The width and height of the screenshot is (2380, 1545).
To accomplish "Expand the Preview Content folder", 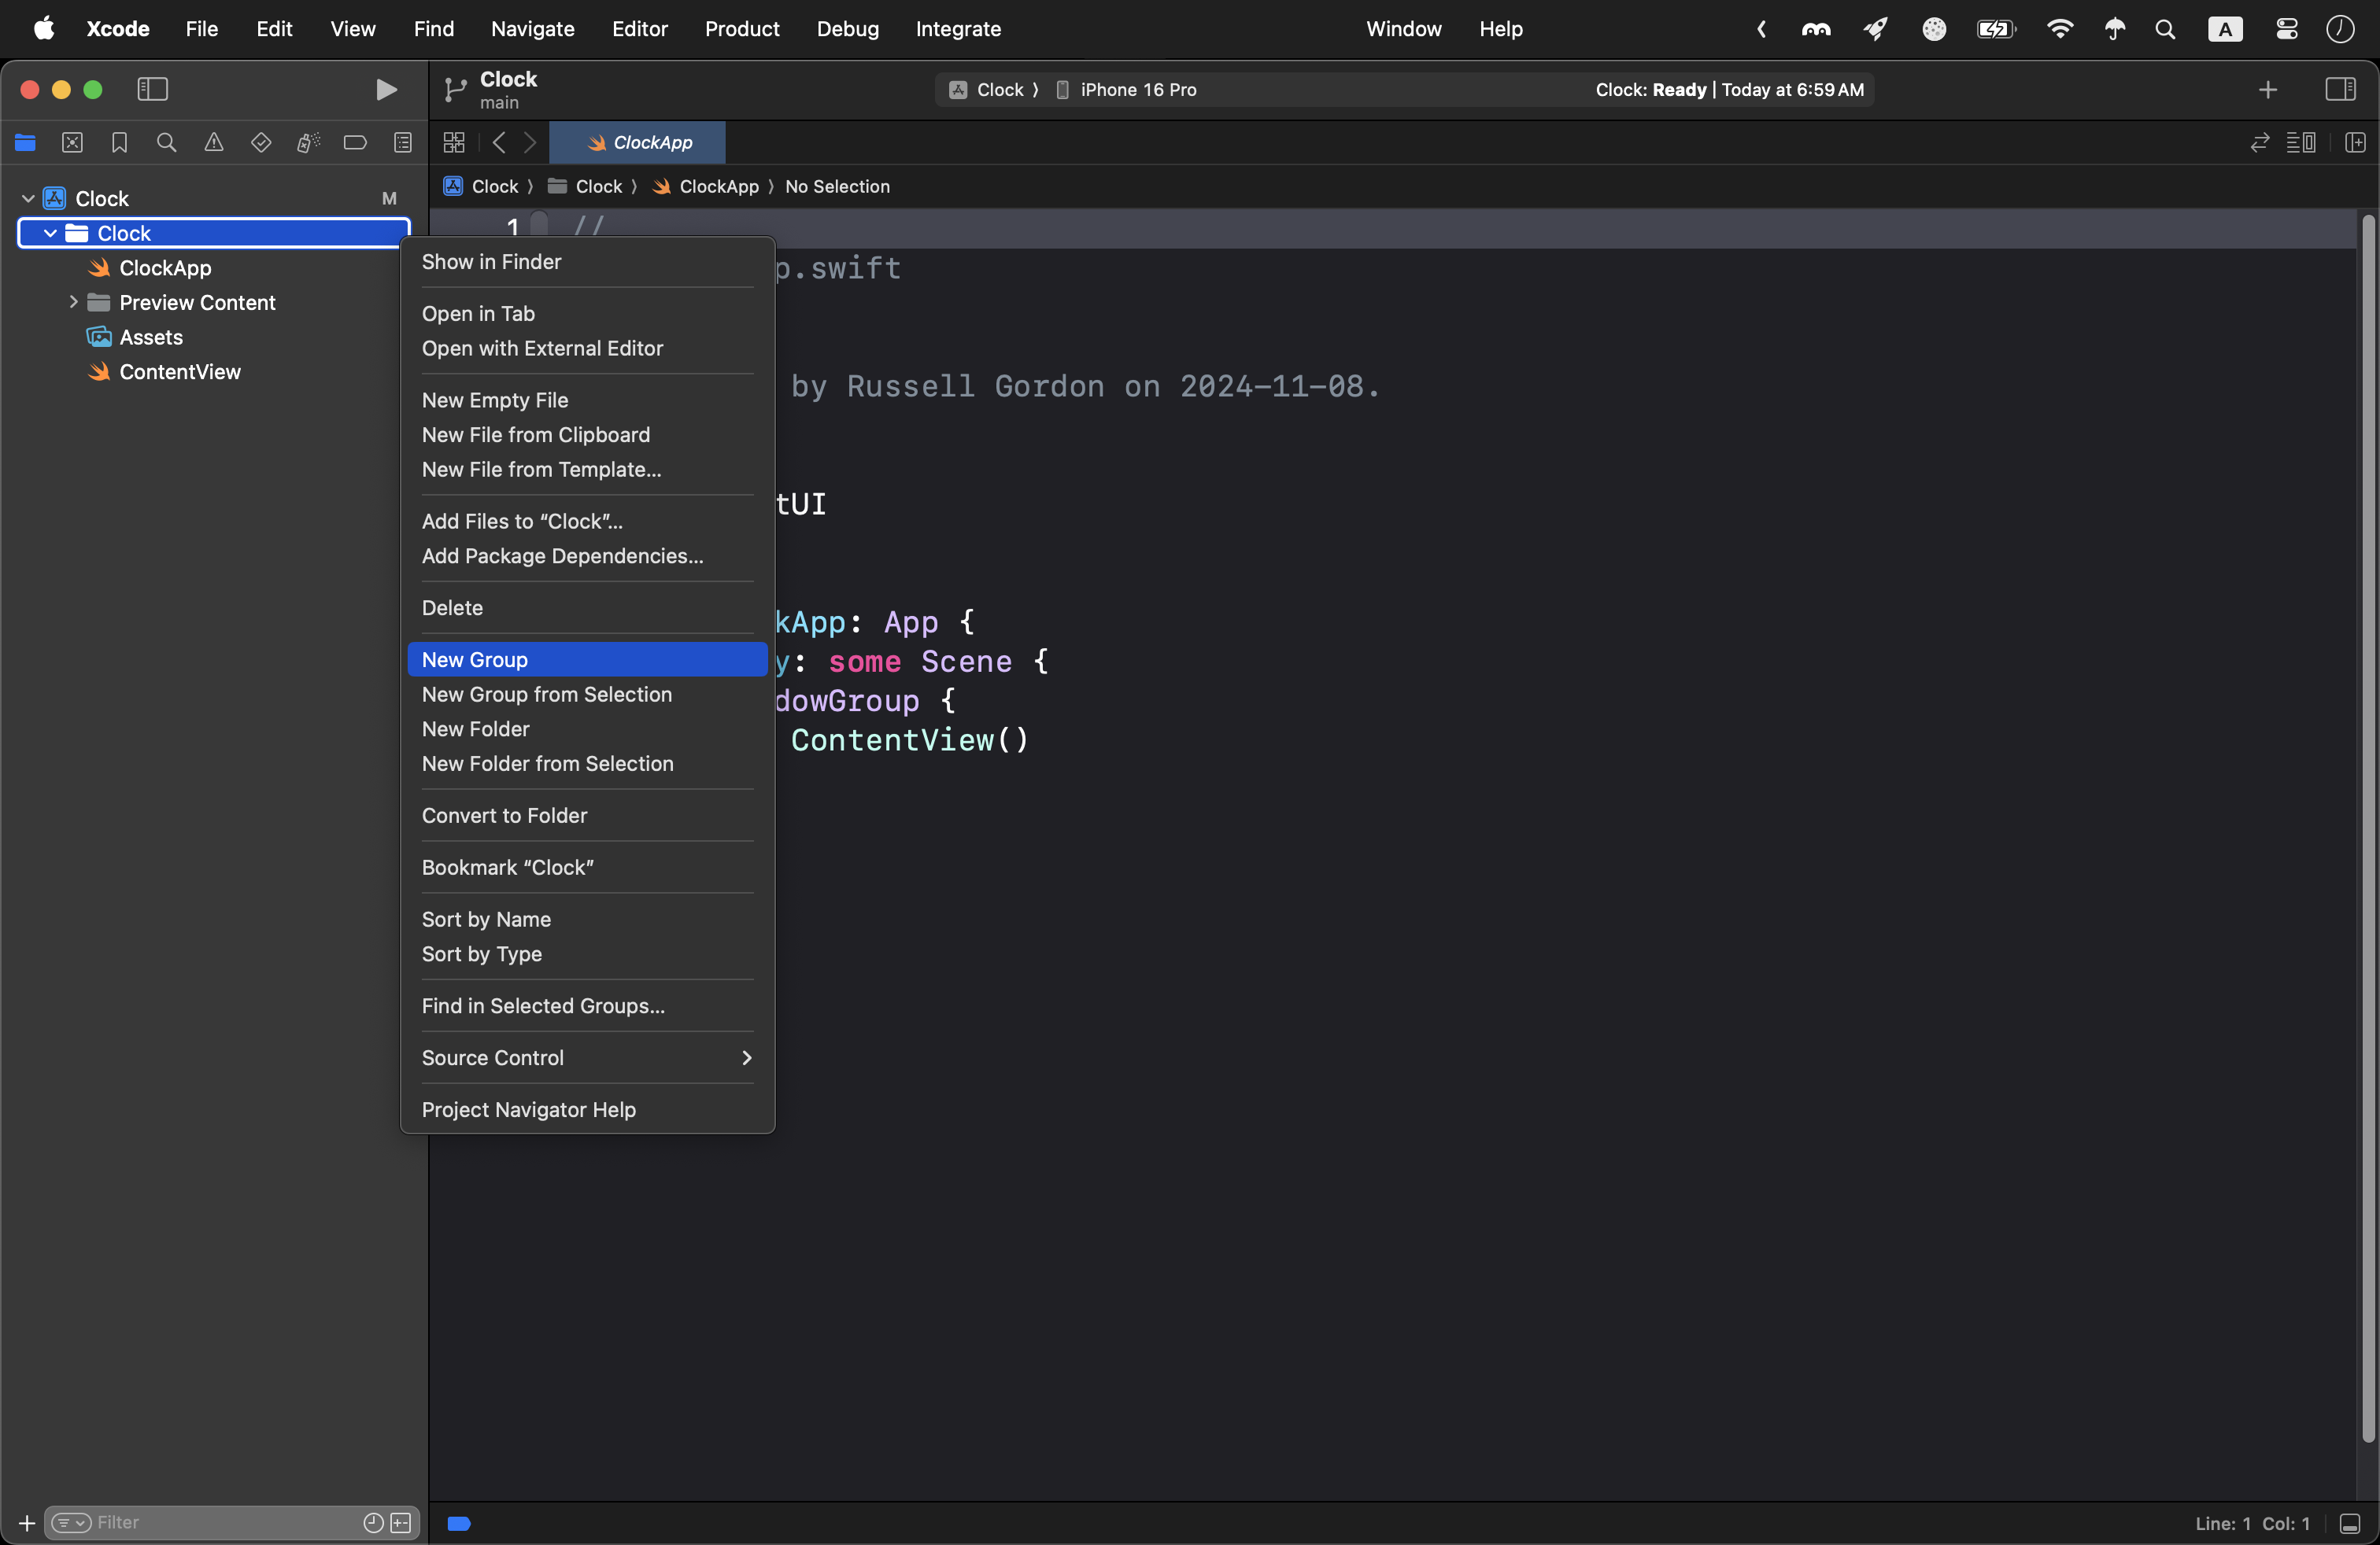I will pos(73,302).
